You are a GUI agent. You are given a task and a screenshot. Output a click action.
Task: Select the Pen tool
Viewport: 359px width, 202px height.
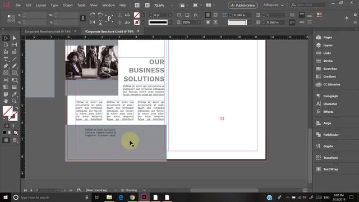point(6,66)
